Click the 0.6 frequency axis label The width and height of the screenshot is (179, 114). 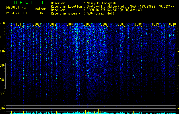tap(2, 108)
